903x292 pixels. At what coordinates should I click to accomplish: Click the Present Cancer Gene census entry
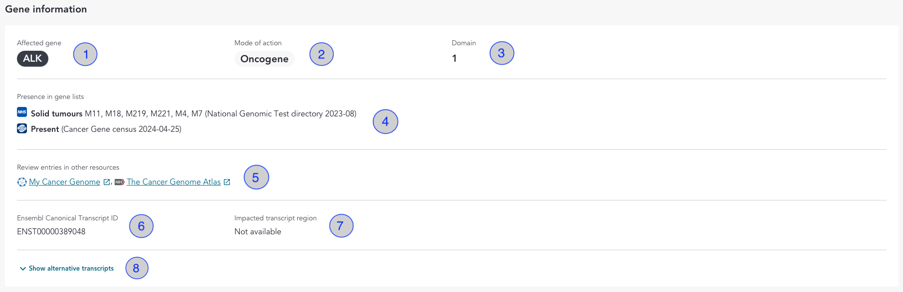click(106, 129)
